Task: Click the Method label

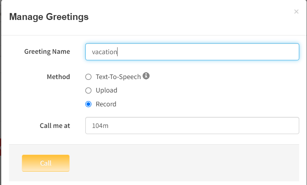Action: pyautogui.click(x=58, y=77)
